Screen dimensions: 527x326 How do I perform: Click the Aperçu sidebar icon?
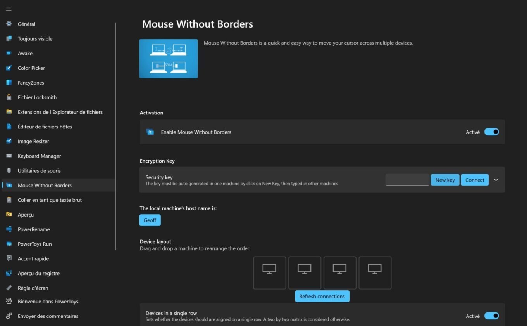point(9,215)
